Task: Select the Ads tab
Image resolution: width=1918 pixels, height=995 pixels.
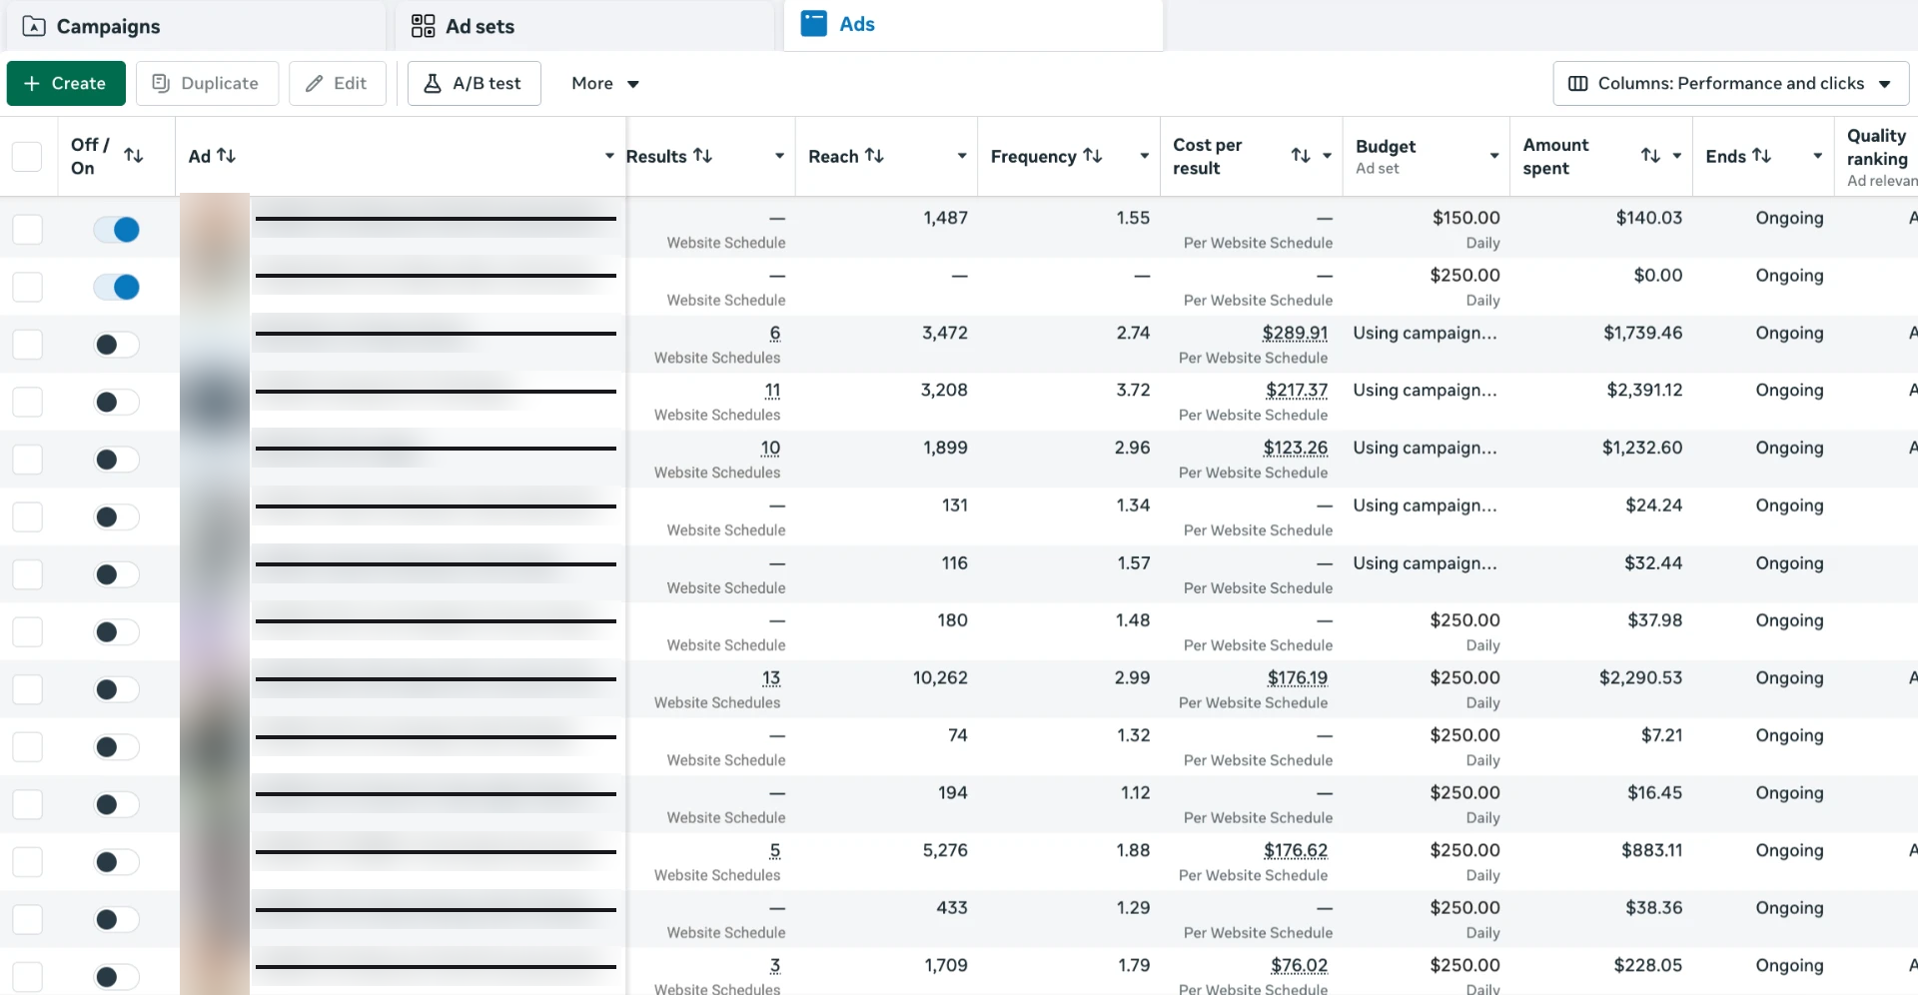Action: coord(974,25)
